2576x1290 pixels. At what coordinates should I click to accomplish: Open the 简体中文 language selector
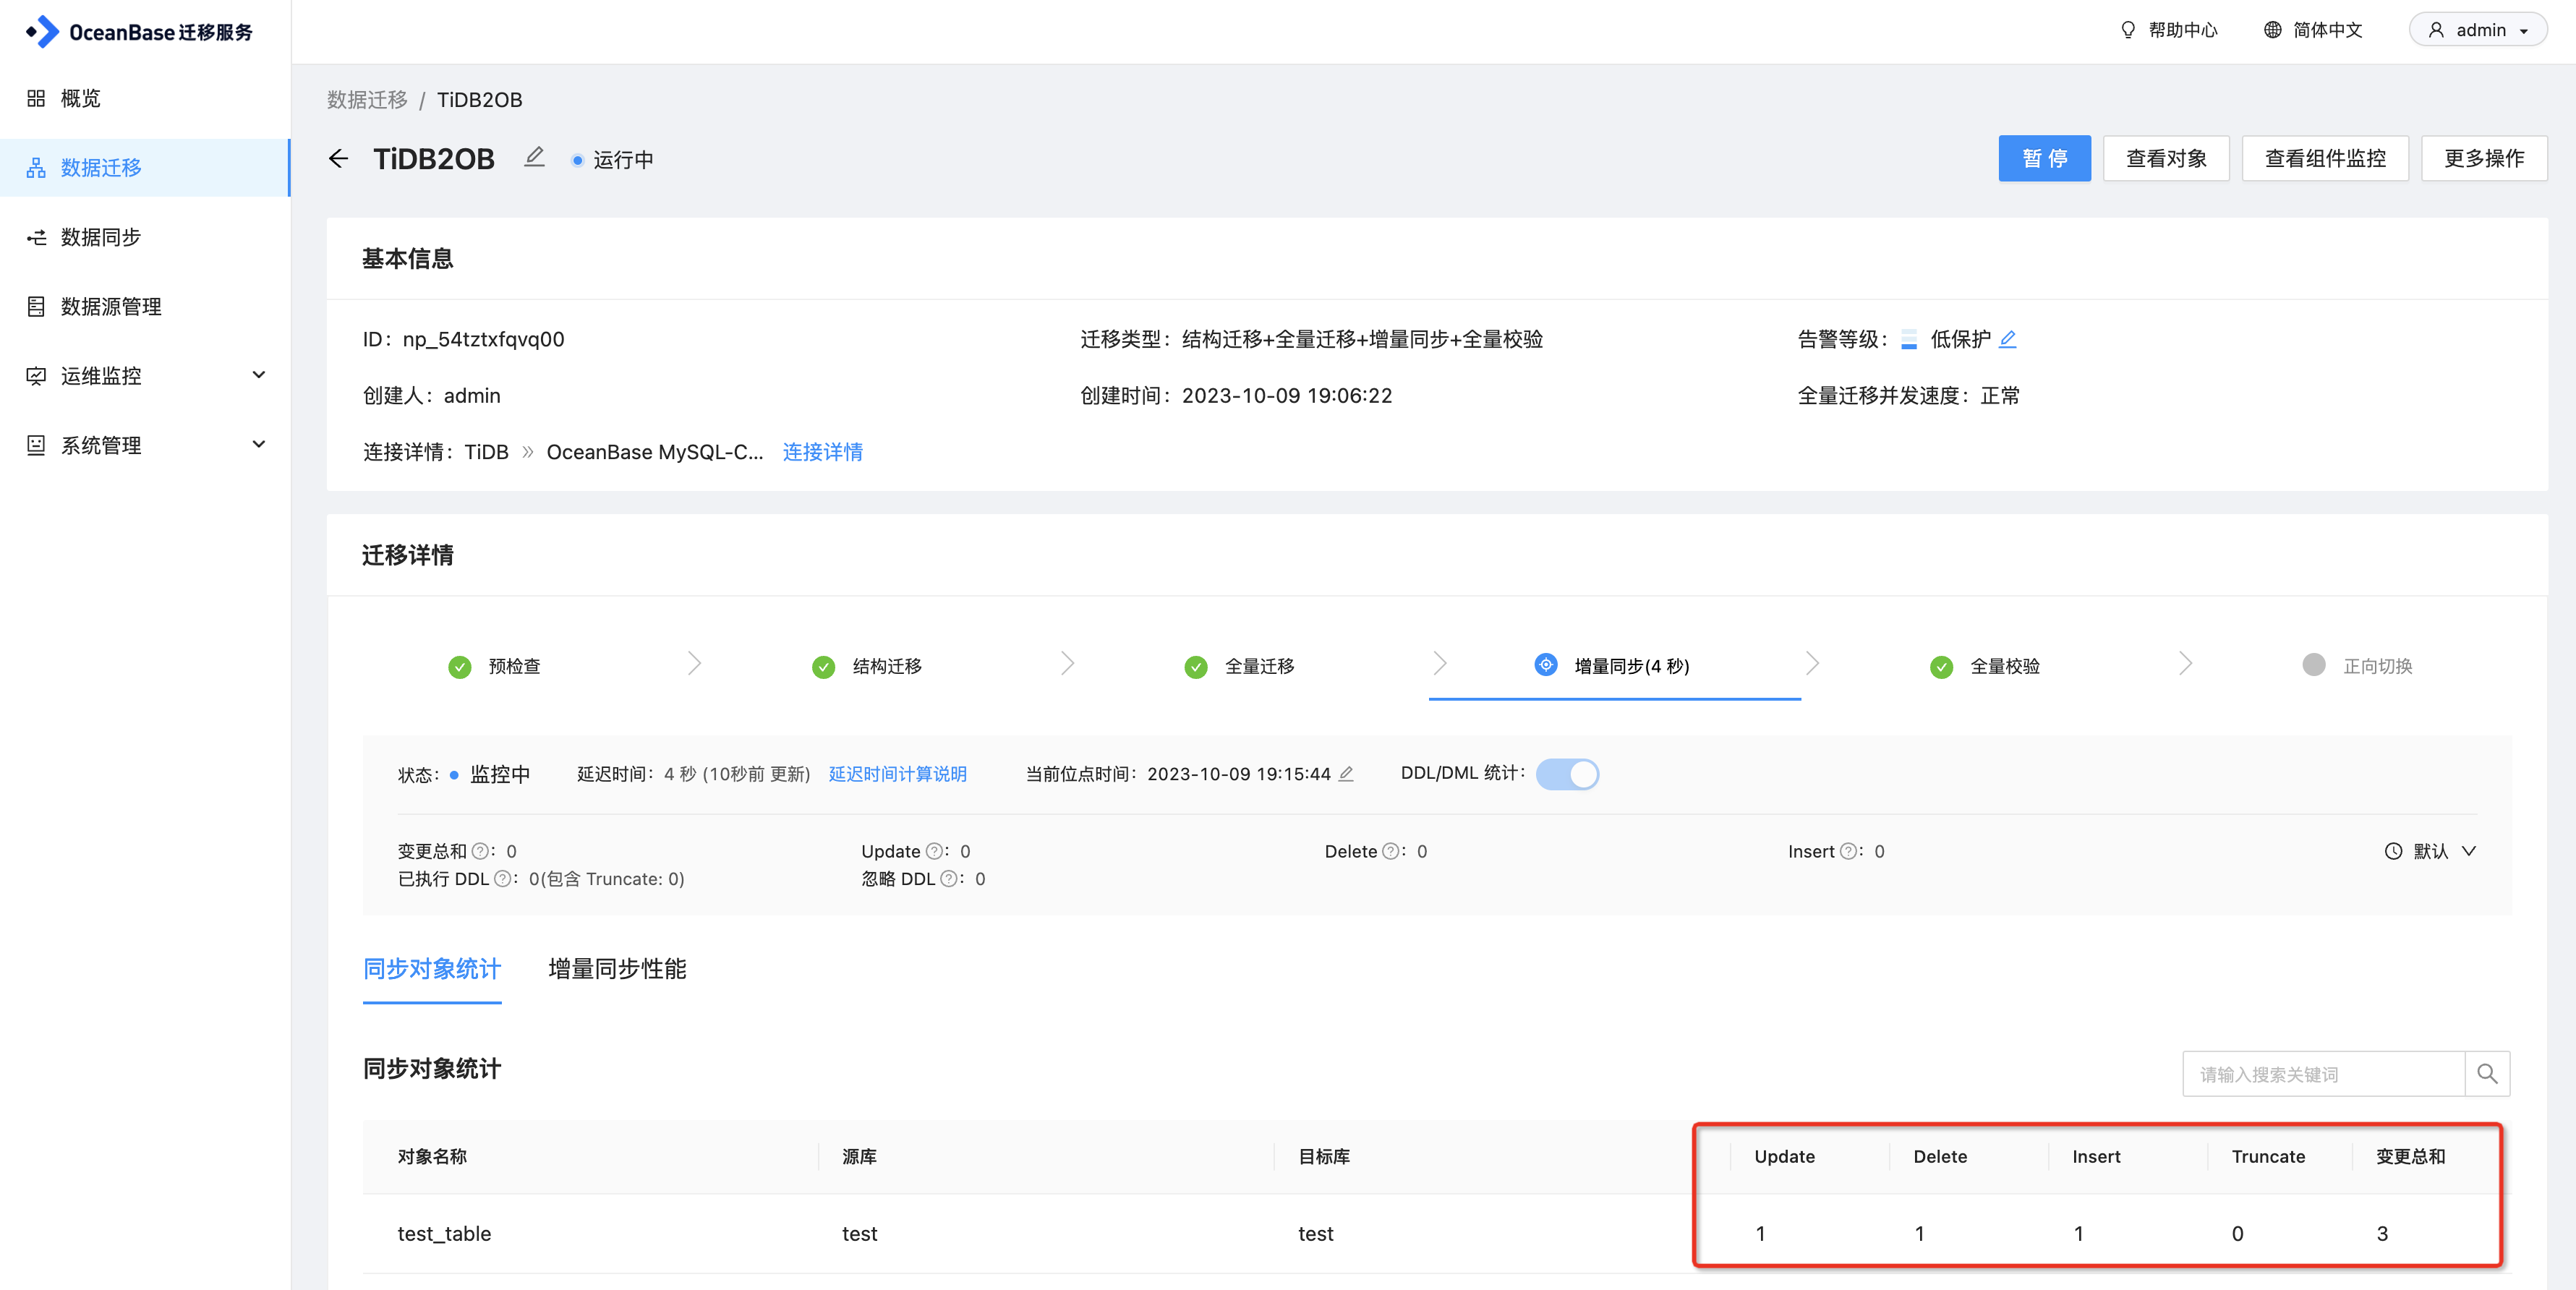click(2313, 30)
